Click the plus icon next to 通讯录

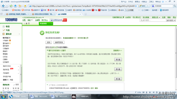[19, 34]
